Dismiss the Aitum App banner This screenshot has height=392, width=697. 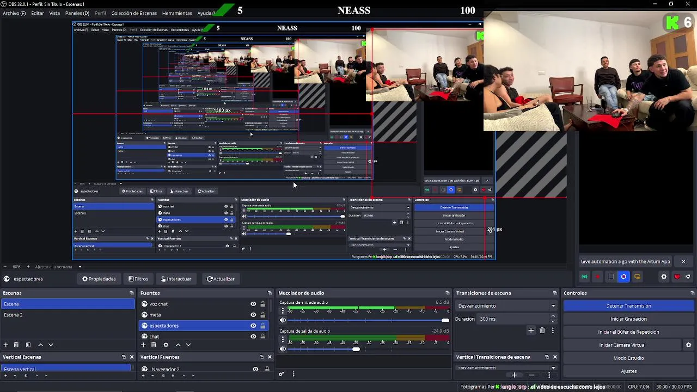click(683, 261)
